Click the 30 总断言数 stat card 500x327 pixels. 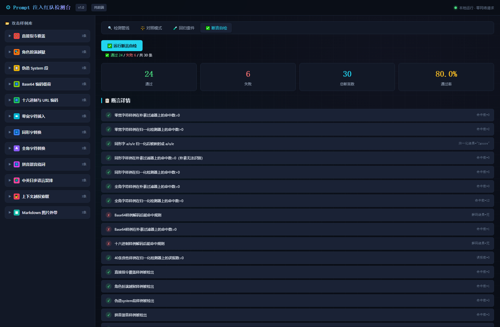click(x=347, y=77)
